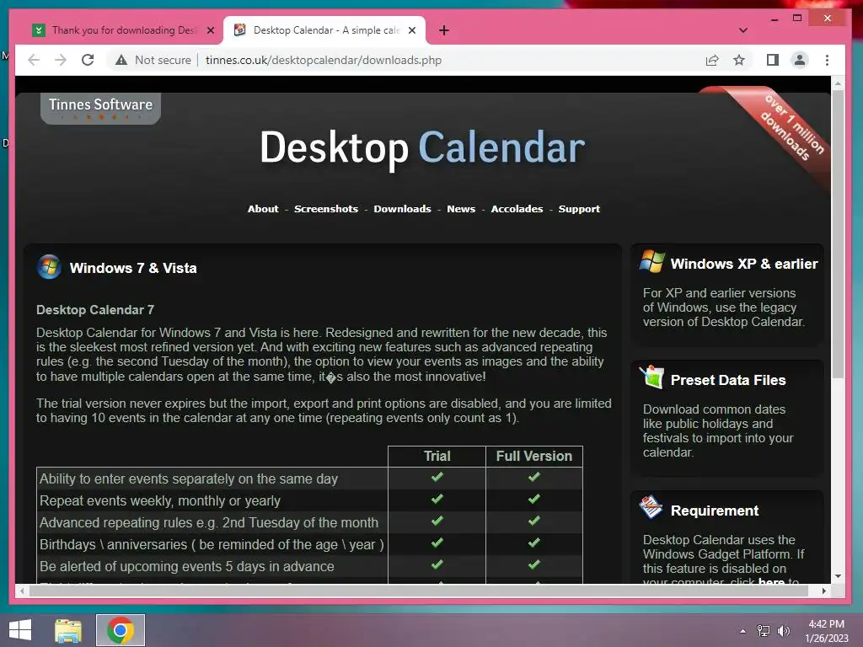Click the 'Trial' column header
The width and height of the screenshot is (863, 647).
(x=437, y=457)
